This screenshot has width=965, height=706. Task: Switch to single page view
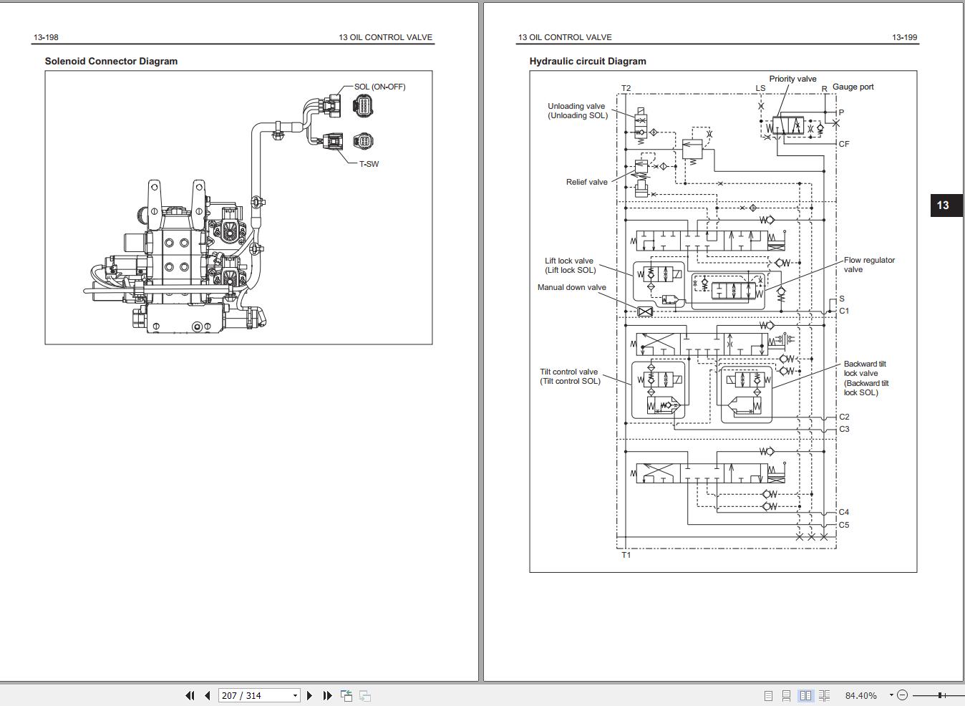[768, 695]
